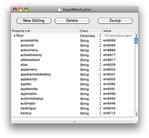Screen dimensions: 149x138
Task: Click value em6528
Action: (109, 65)
